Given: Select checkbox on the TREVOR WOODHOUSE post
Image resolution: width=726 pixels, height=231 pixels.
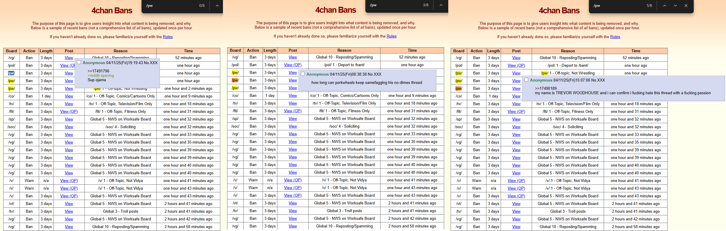Looking at the screenshot, I should 526,80.
